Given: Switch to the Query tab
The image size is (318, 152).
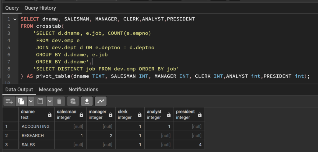Looking at the screenshot, I should pyautogui.click(x=12, y=8).
